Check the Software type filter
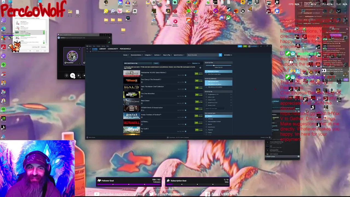Screen dimensions: 350x197 tap(206, 119)
